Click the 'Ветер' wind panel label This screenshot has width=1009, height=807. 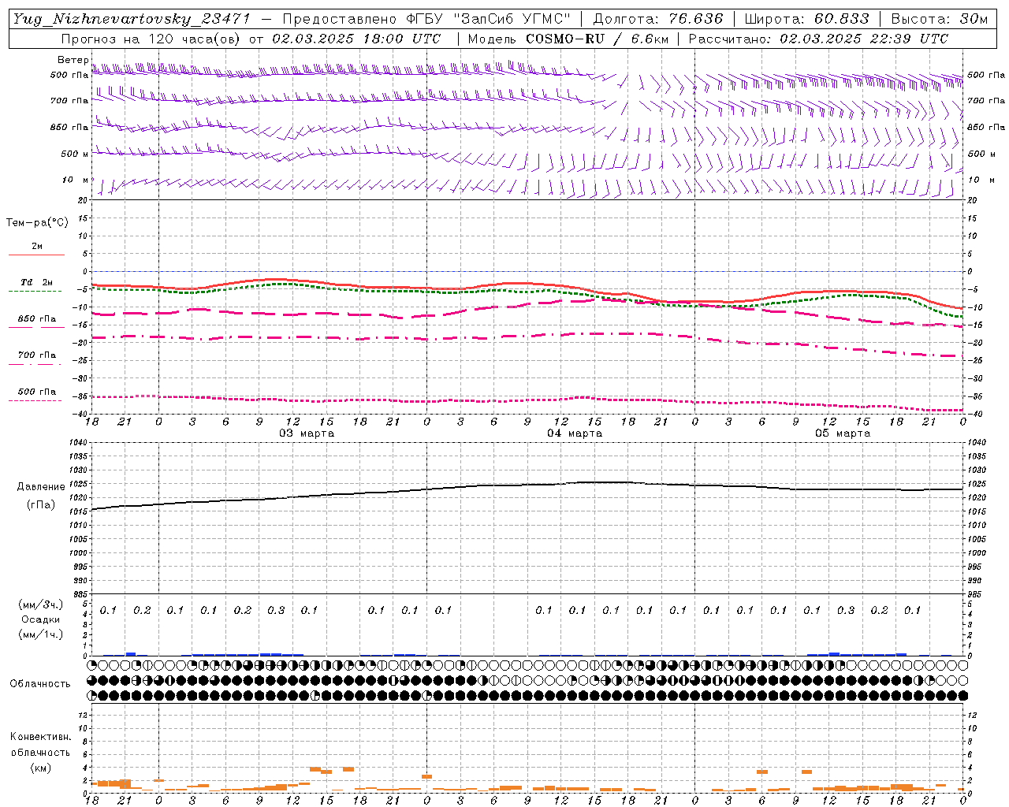(73, 60)
